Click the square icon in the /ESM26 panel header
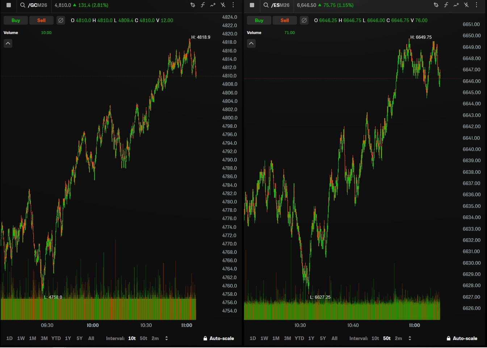 pos(252,5)
